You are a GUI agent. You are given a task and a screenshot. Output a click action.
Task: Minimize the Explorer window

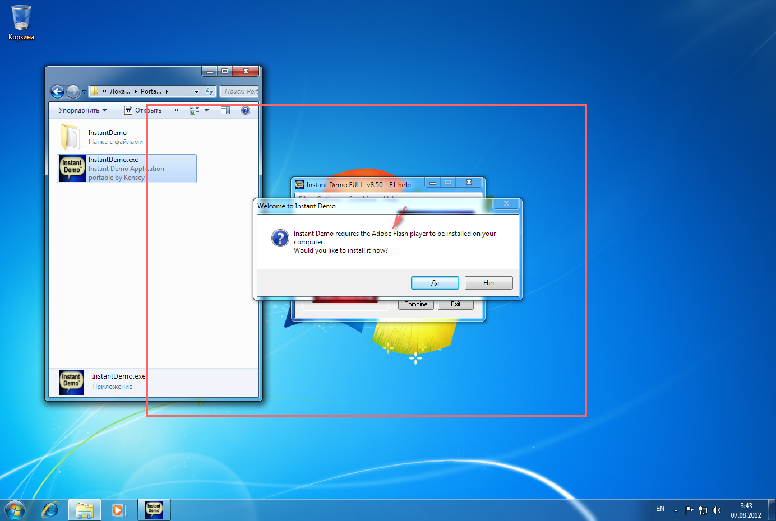pos(209,72)
